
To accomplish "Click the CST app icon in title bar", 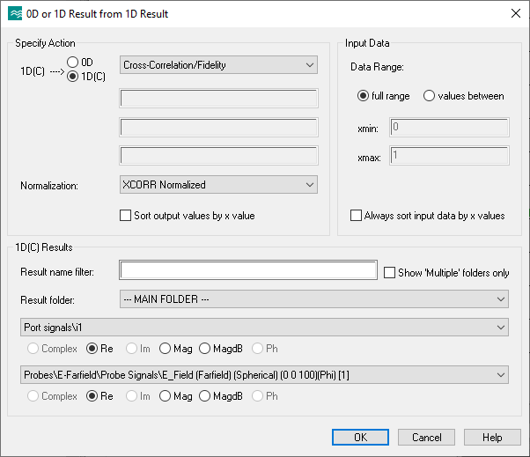I will [15, 14].
